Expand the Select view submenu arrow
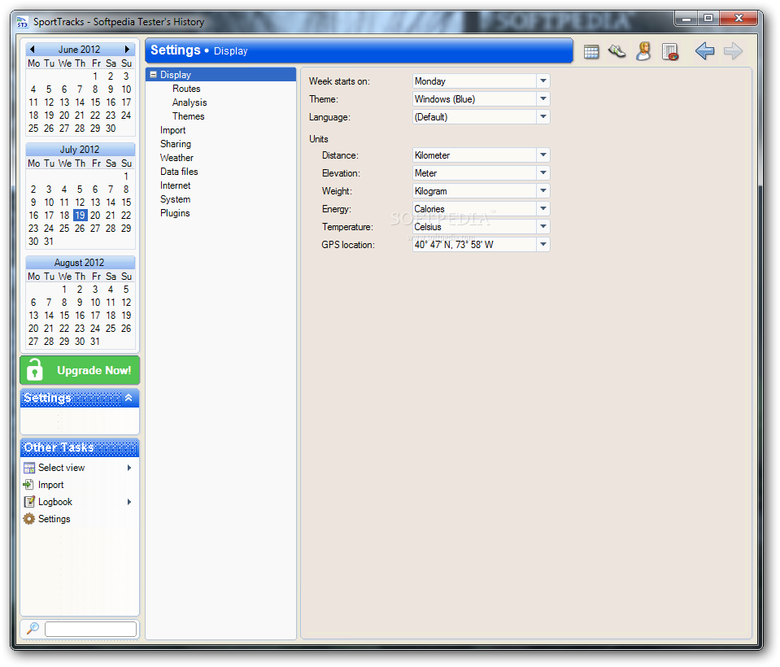This screenshot has height=667, width=780. (x=129, y=468)
